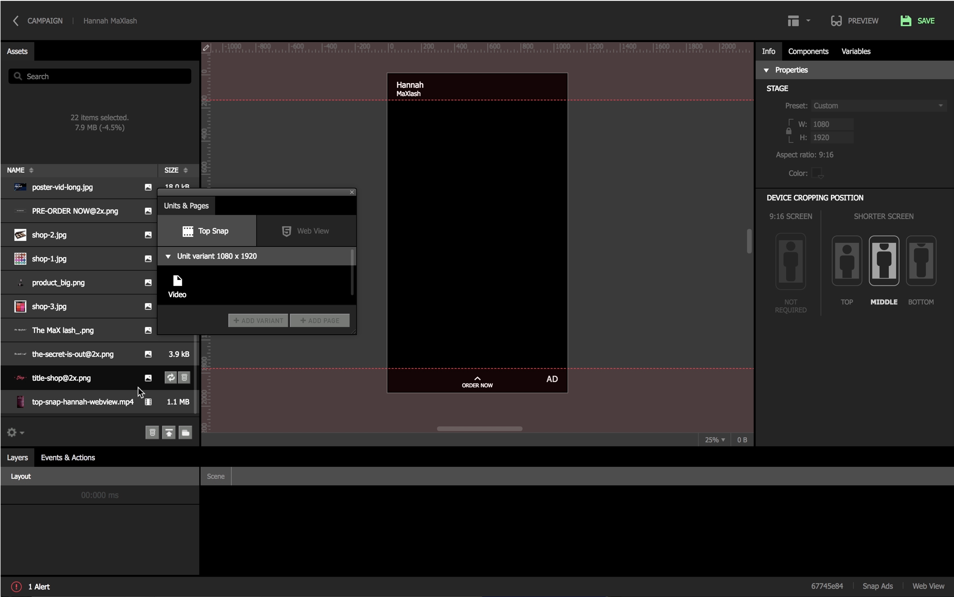This screenshot has height=597, width=954.
Task: Click the new folder icon in the assets panel
Action: point(185,432)
